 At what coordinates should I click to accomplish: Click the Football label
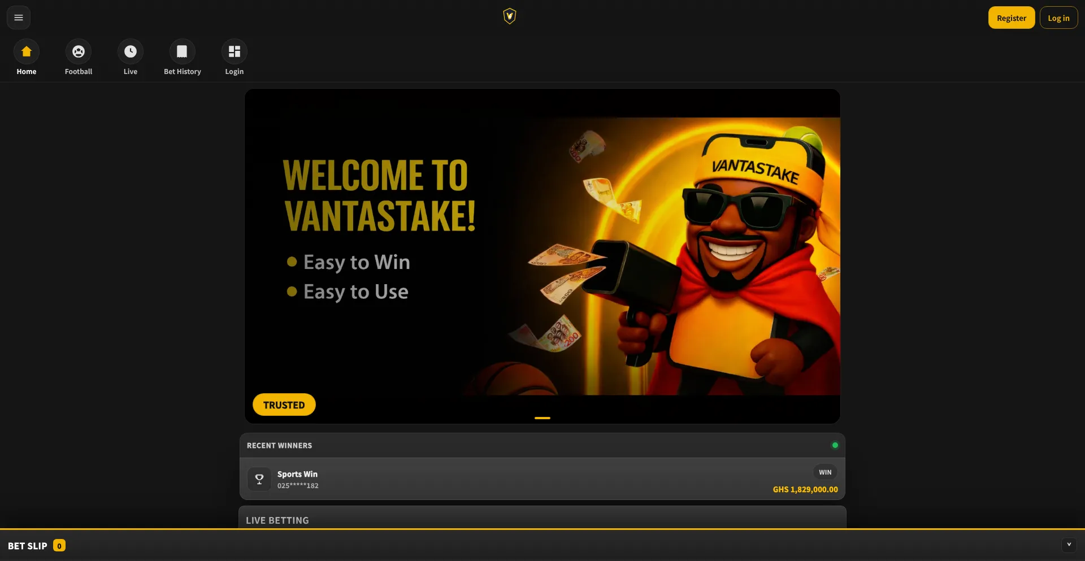pyautogui.click(x=79, y=72)
